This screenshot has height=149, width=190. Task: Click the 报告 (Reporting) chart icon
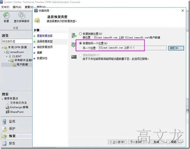coord(4,143)
